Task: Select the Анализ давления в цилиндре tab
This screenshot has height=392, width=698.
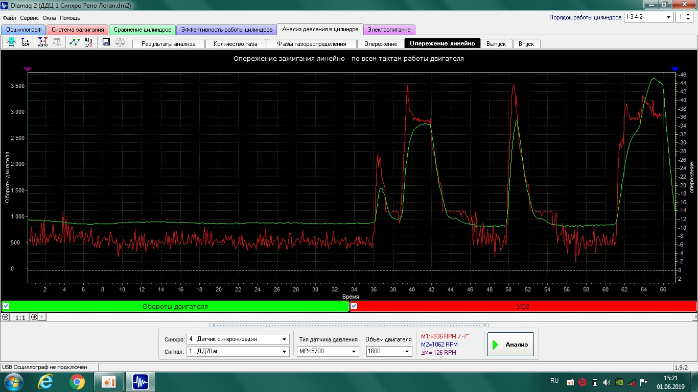Action: coord(320,29)
